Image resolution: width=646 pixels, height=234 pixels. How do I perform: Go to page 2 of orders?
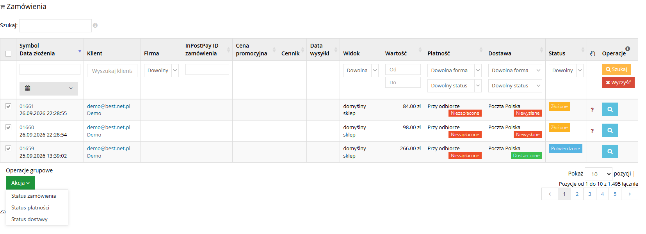coord(577,194)
